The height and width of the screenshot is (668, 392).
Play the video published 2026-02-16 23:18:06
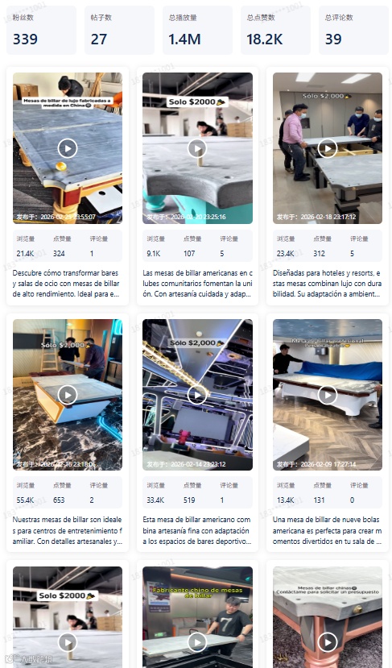pos(68,396)
